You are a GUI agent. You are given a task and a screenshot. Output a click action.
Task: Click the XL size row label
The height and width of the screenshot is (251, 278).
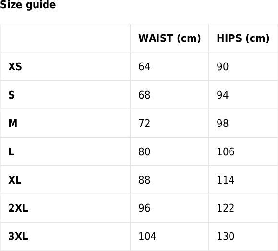(15, 180)
